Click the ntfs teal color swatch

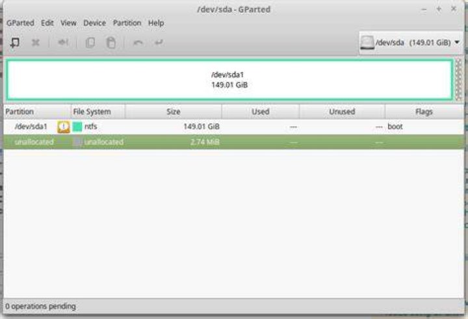tap(77, 127)
